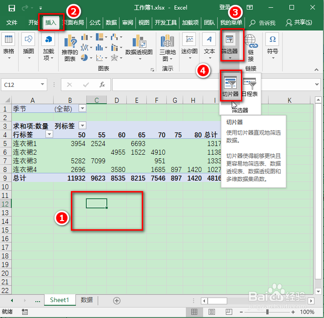Insert a pie chart icon
The width and height of the screenshot is (324, 318).
(x=84, y=58)
